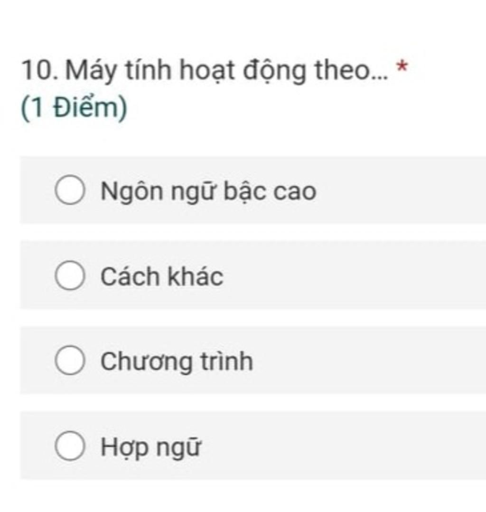Screen dimensions: 486x512
Task: Pick the "Hợp ngữ" radio circle
Action: coord(70,445)
